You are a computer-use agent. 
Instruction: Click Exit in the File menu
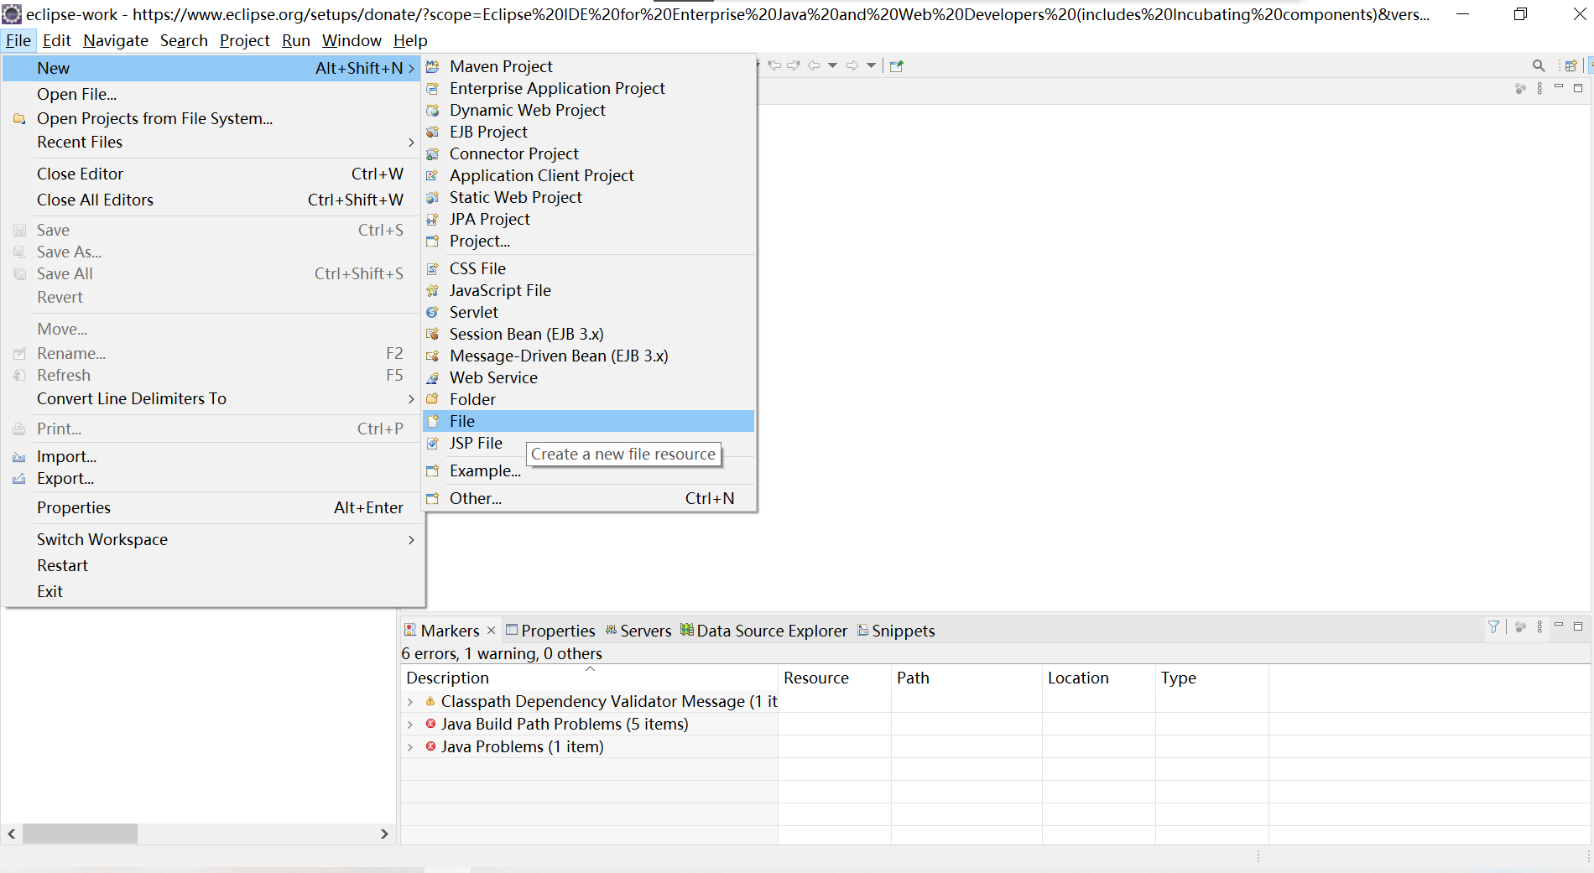click(50, 591)
